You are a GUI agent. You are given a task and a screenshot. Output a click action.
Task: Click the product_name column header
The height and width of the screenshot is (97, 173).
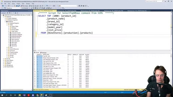pyautogui.click(x=46, y=54)
